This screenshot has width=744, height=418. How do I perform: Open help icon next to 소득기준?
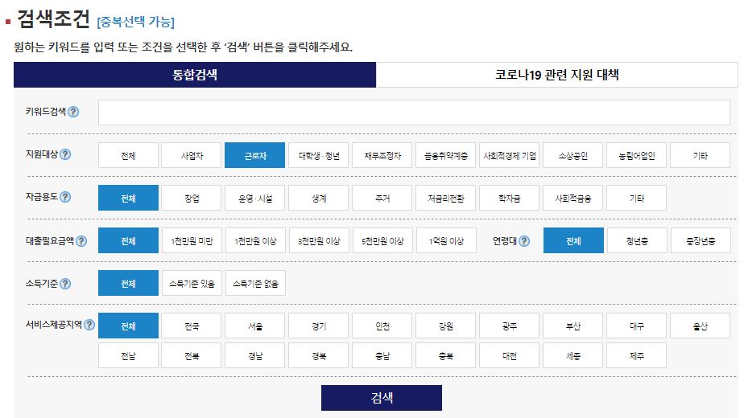pyautogui.click(x=65, y=284)
